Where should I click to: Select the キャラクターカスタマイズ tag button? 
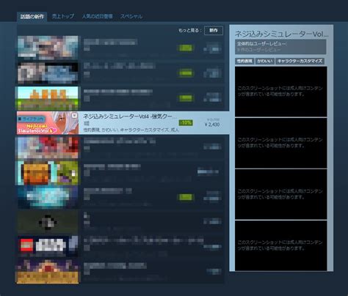pyautogui.click(x=300, y=61)
